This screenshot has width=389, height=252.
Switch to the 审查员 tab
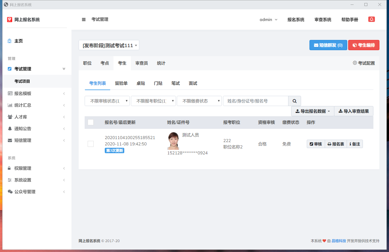141,63
